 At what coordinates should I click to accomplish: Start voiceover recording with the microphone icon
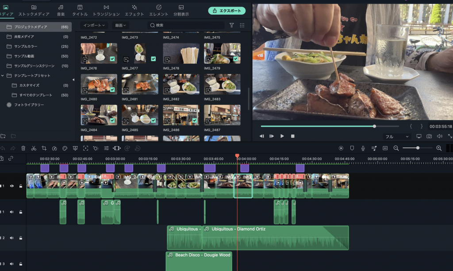coord(363,148)
